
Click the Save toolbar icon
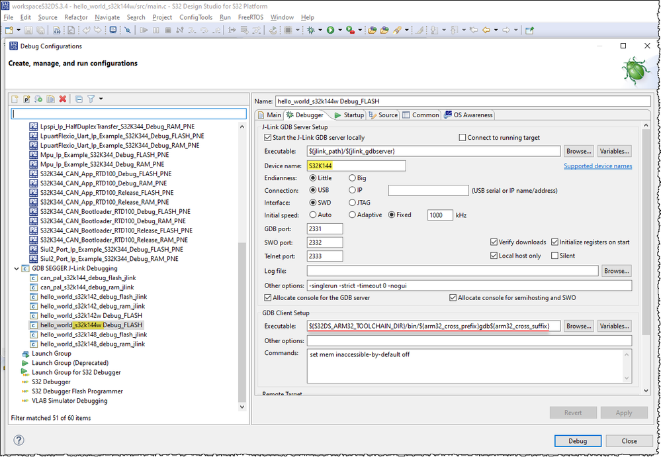click(x=28, y=30)
